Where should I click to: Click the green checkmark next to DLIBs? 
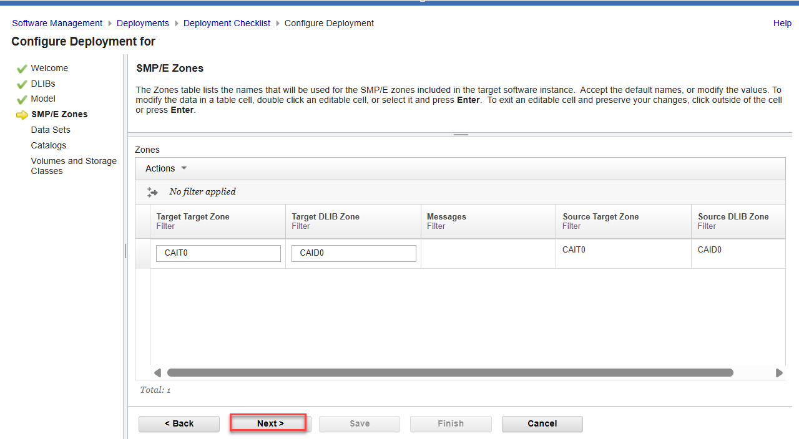(x=22, y=84)
